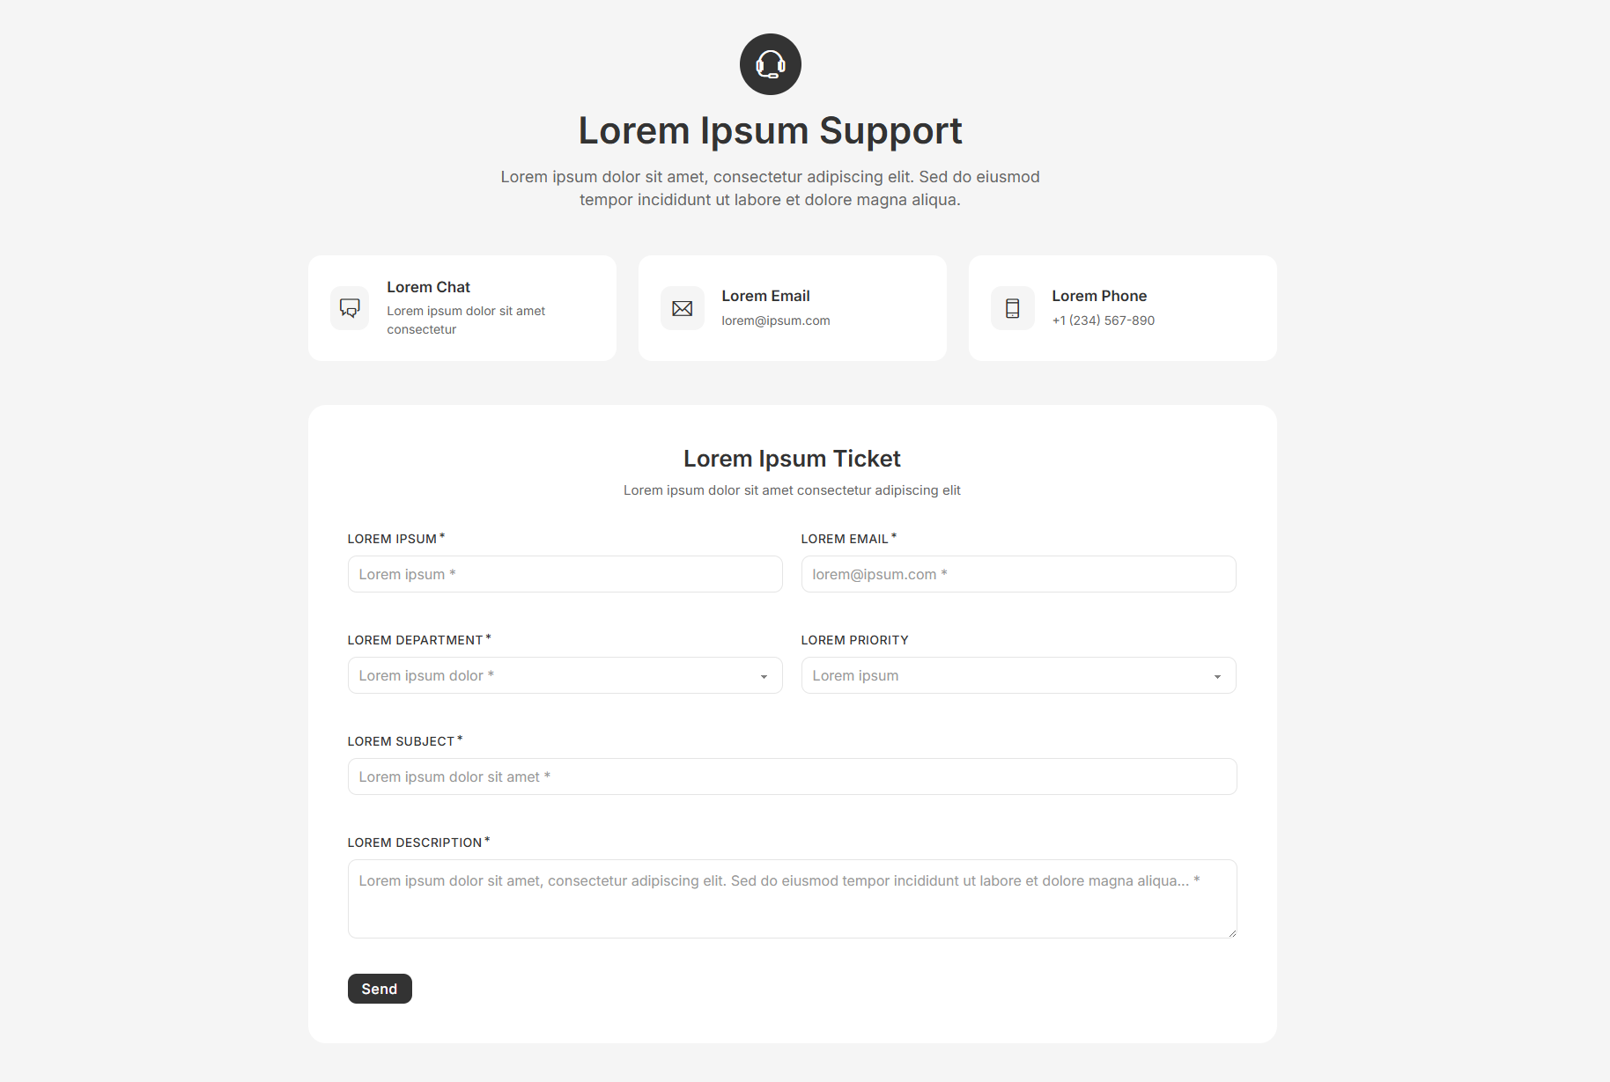The width and height of the screenshot is (1610, 1082).
Task: Click the description textarea resize handle
Action: tap(1231, 933)
